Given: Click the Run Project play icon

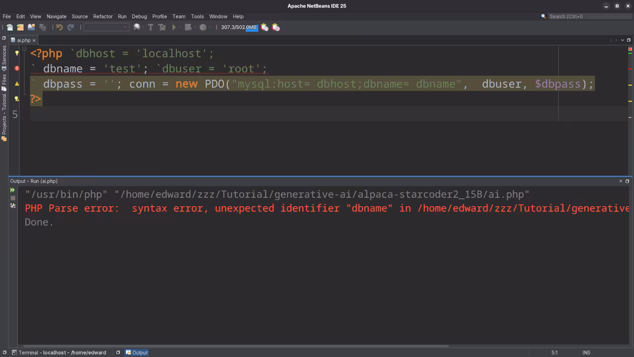Looking at the screenshot, I should (x=174, y=27).
